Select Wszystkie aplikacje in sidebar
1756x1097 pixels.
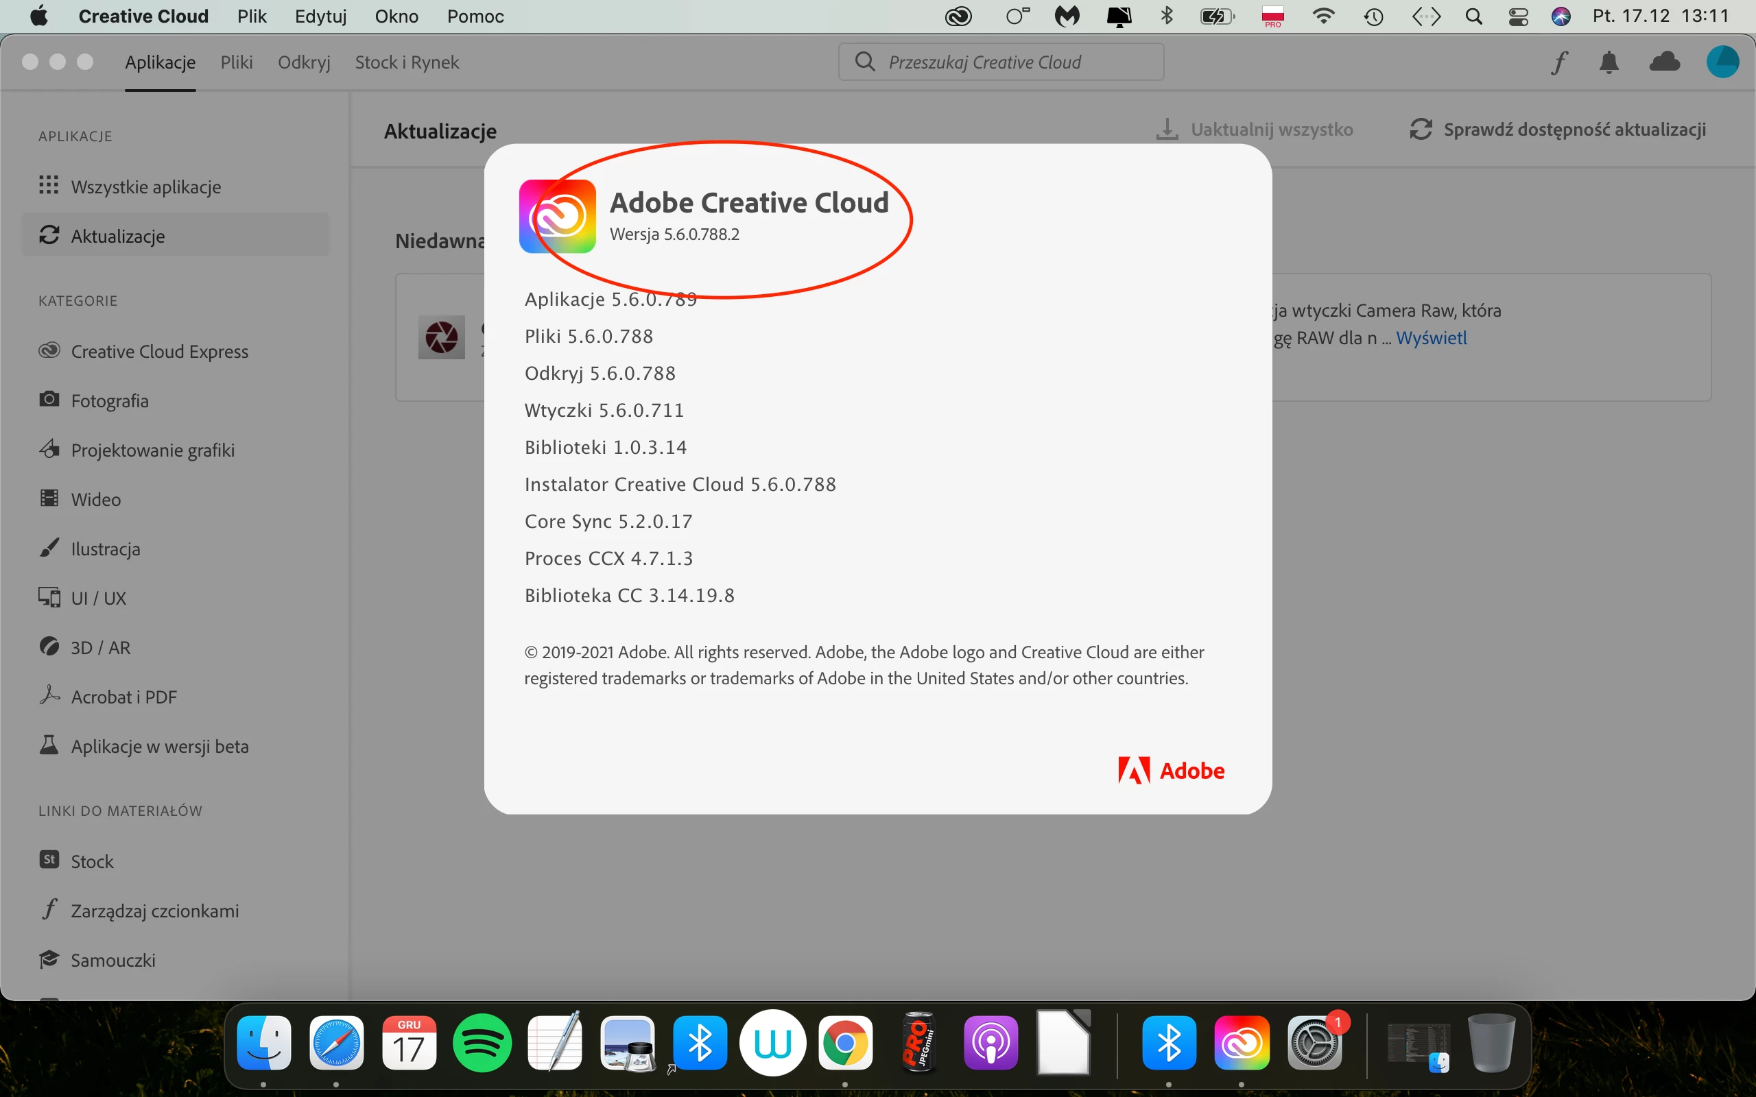pos(145,186)
